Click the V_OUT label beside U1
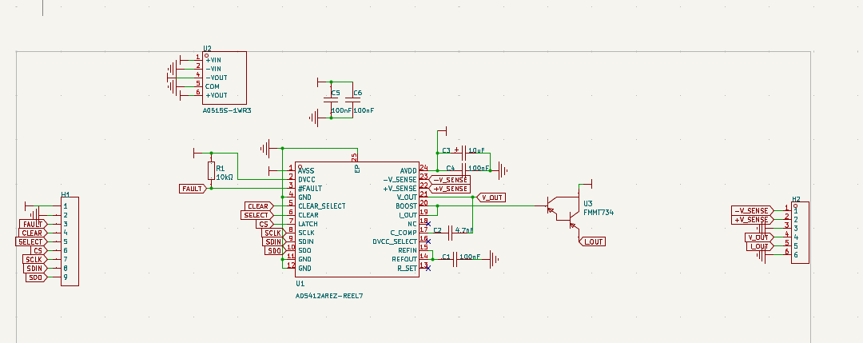 (x=491, y=197)
